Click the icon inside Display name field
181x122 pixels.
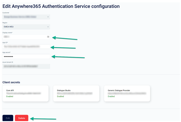(48, 37)
